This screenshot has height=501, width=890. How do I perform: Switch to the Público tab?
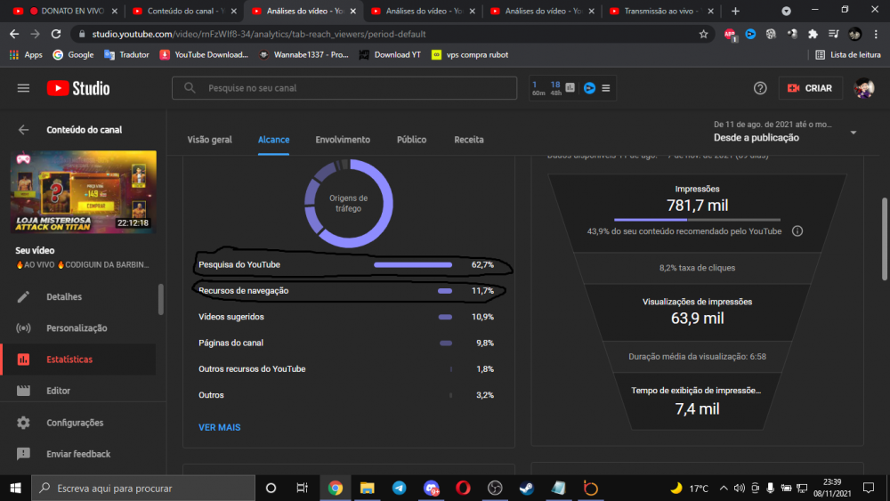pos(411,140)
